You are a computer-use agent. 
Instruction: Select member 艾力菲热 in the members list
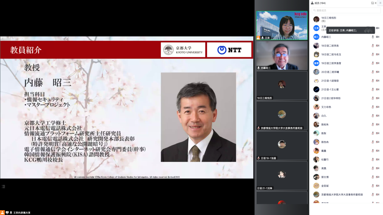(326, 107)
